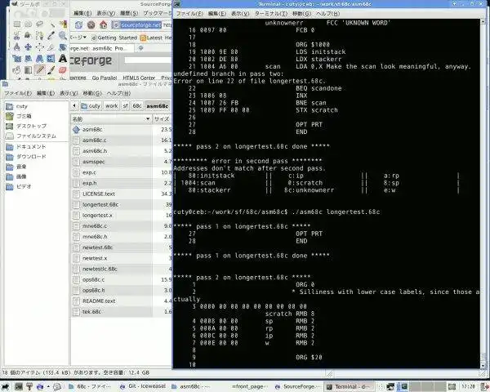Screen dimensions: 490x392
Task: Open terminal ファイル(F) menu
Action: pyautogui.click(x=189, y=14)
